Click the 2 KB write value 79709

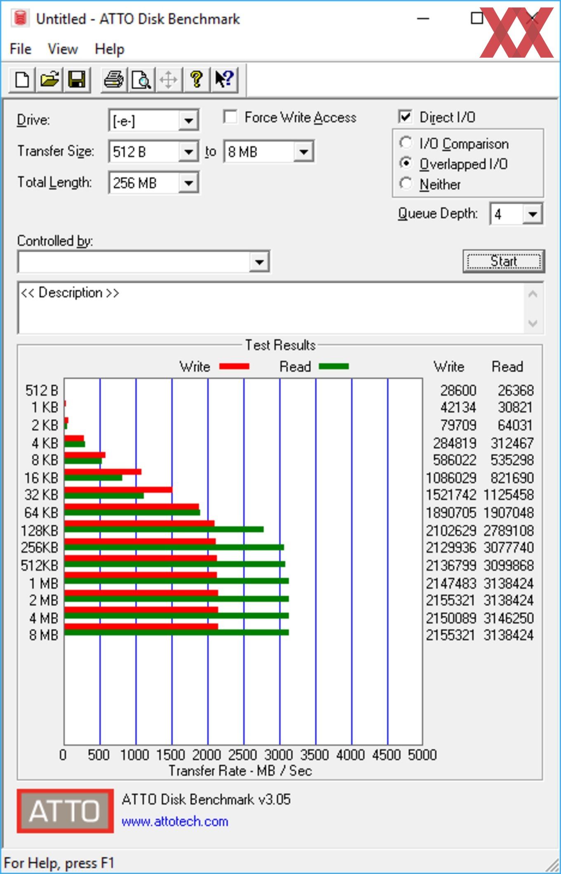coord(458,425)
